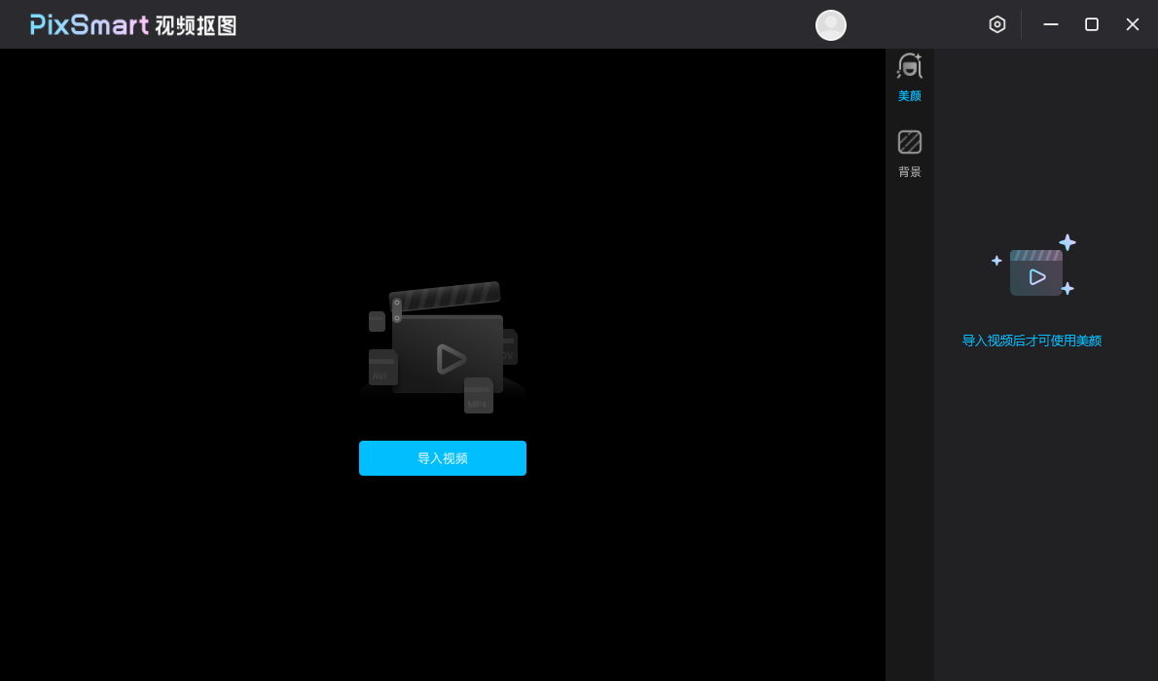
Task: Click the AVI file badge on the illustration
Action: pyautogui.click(x=381, y=368)
